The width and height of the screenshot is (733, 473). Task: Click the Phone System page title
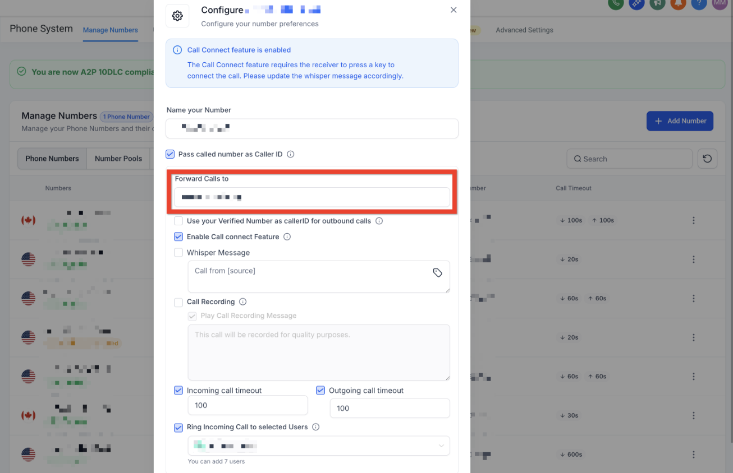42,29
